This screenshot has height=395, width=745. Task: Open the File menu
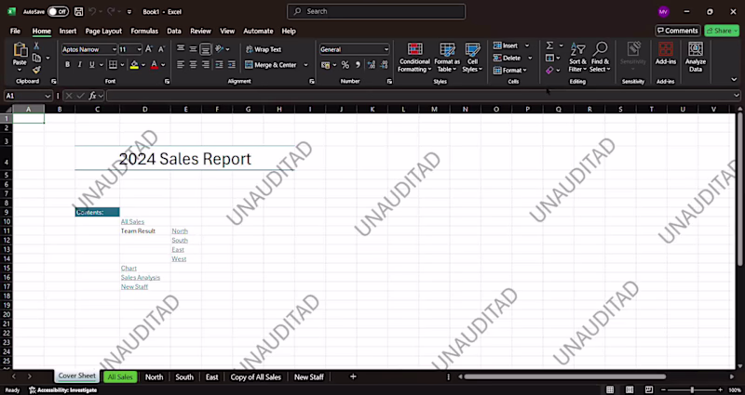[15, 31]
